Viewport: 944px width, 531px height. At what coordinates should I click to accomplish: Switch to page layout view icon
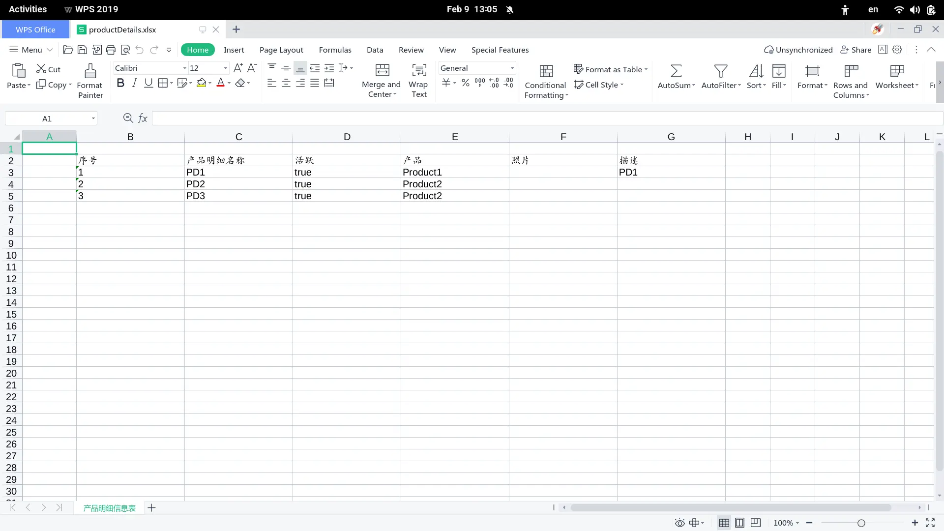click(x=739, y=523)
